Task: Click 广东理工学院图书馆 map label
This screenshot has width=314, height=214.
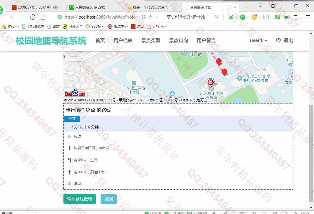Action: pyautogui.click(x=212, y=95)
